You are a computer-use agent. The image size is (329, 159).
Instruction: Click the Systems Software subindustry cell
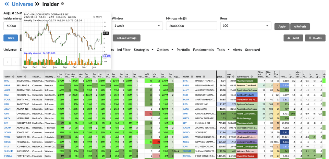(247, 104)
